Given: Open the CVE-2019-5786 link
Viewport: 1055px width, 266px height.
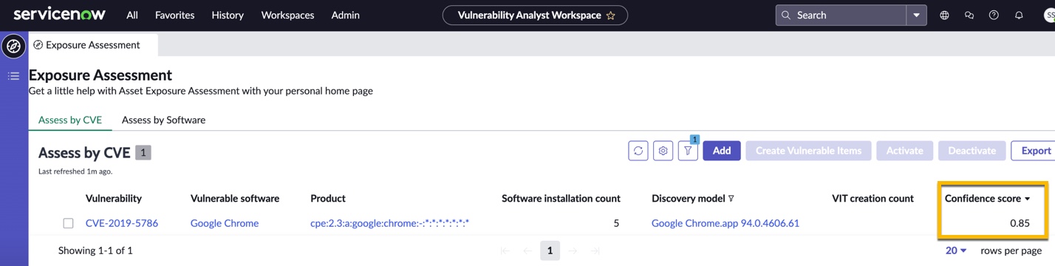Looking at the screenshot, I should [x=122, y=223].
